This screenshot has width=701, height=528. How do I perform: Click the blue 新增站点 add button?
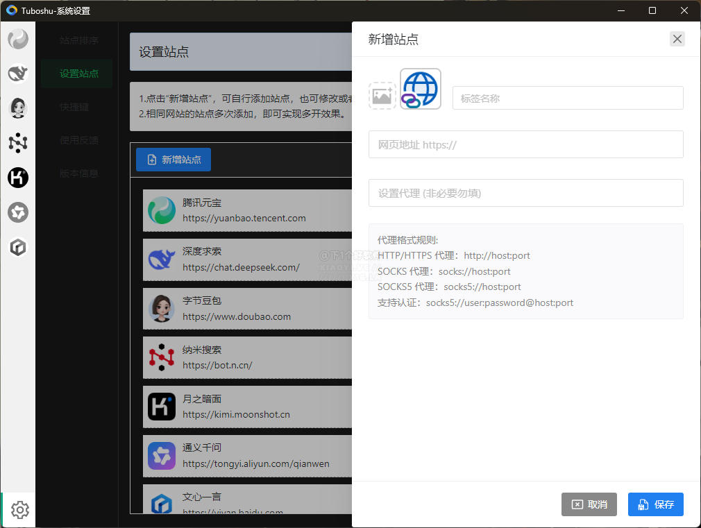tap(174, 160)
